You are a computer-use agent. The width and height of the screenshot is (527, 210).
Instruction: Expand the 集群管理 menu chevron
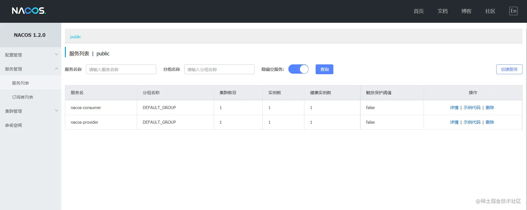tap(56, 111)
